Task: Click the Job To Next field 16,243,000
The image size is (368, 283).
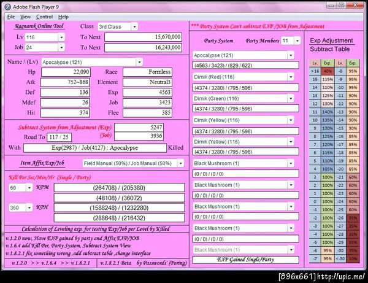Action: pyautogui.click(x=143, y=47)
